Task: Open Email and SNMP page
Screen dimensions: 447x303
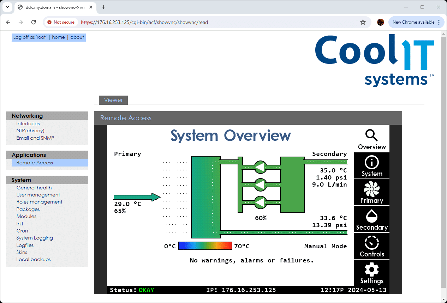Action: tap(35, 138)
